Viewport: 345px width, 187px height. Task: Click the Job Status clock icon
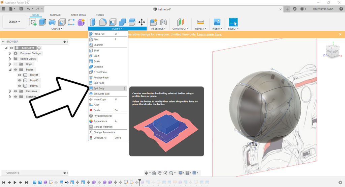tap(302, 9)
